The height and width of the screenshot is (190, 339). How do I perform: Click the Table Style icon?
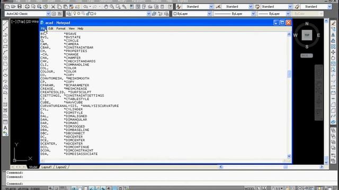click(257, 7)
